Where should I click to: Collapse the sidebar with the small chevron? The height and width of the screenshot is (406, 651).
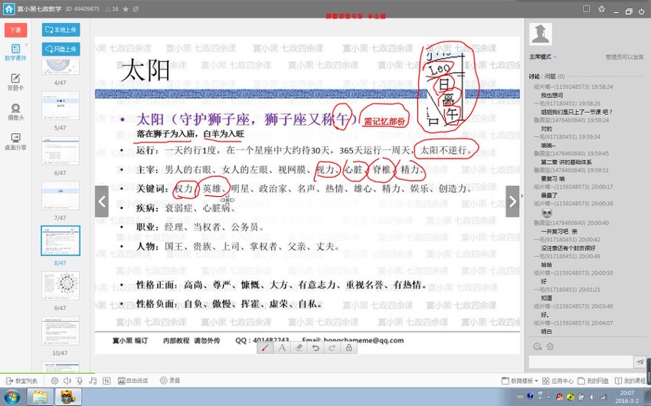[x=27, y=44]
